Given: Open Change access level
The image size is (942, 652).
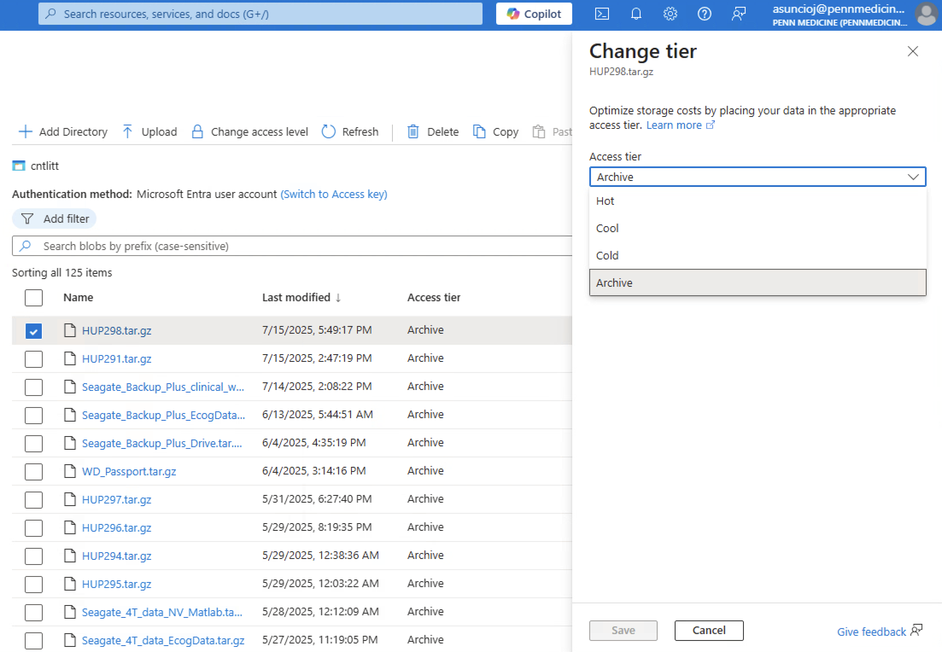Looking at the screenshot, I should click(250, 132).
